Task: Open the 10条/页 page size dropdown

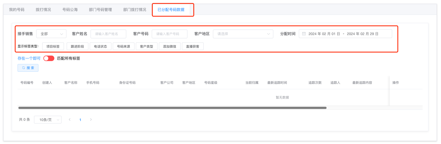Action: (x=48, y=120)
